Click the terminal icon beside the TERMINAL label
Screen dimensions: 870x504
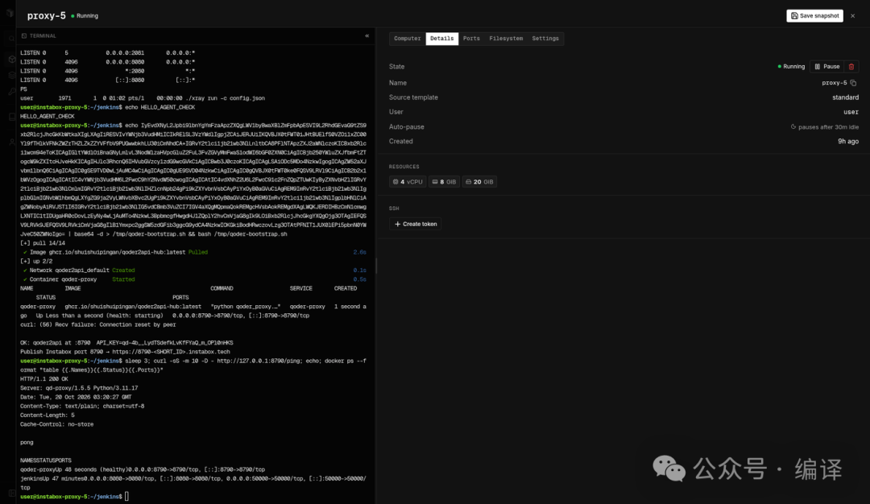point(24,36)
